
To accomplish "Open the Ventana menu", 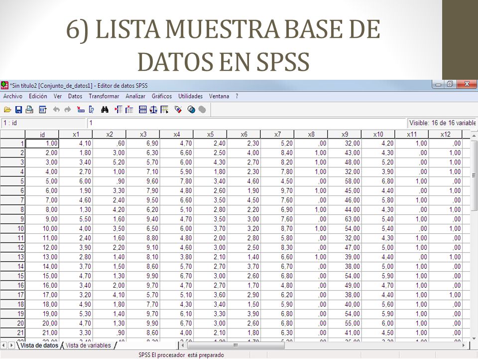I will coord(219,96).
